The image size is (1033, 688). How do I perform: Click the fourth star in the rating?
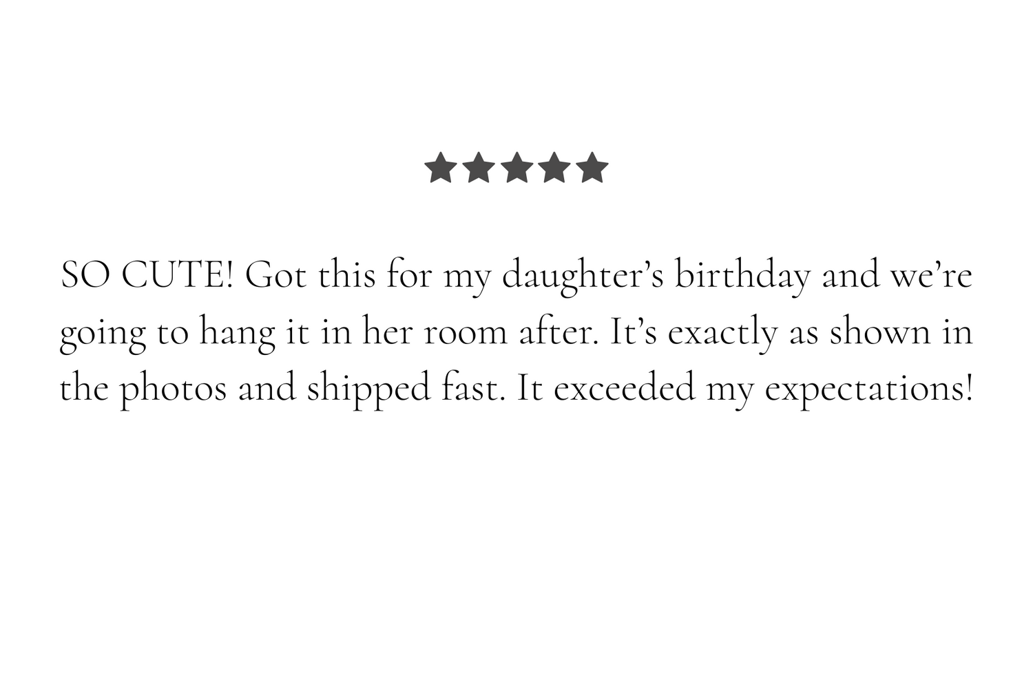(554, 169)
